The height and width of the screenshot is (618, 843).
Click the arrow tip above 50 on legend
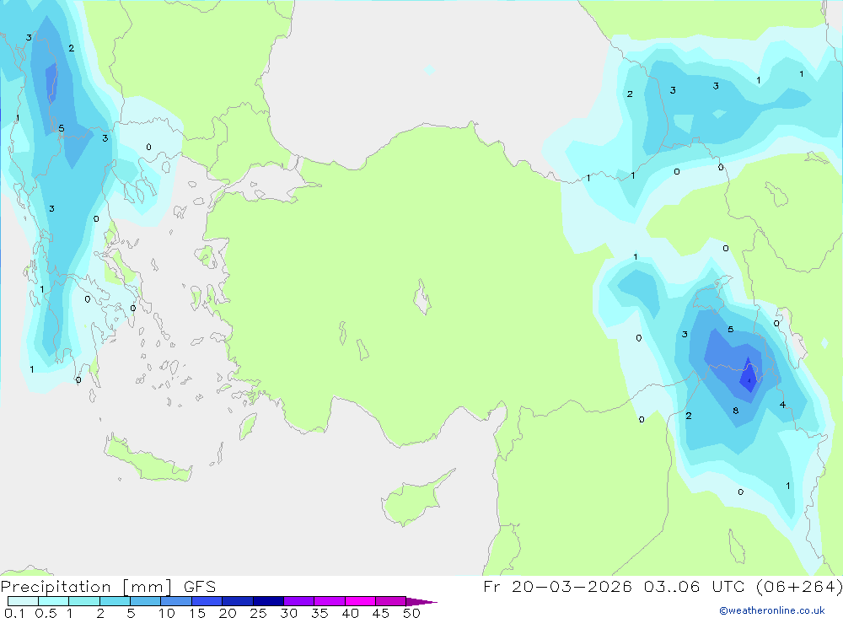pyautogui.click(x=421, y=602)
